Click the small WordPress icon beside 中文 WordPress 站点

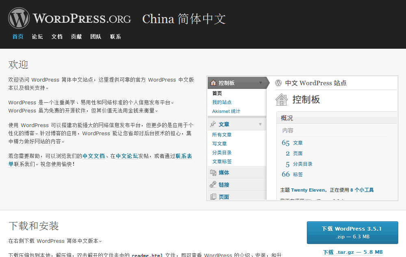[x=278, y=83]
